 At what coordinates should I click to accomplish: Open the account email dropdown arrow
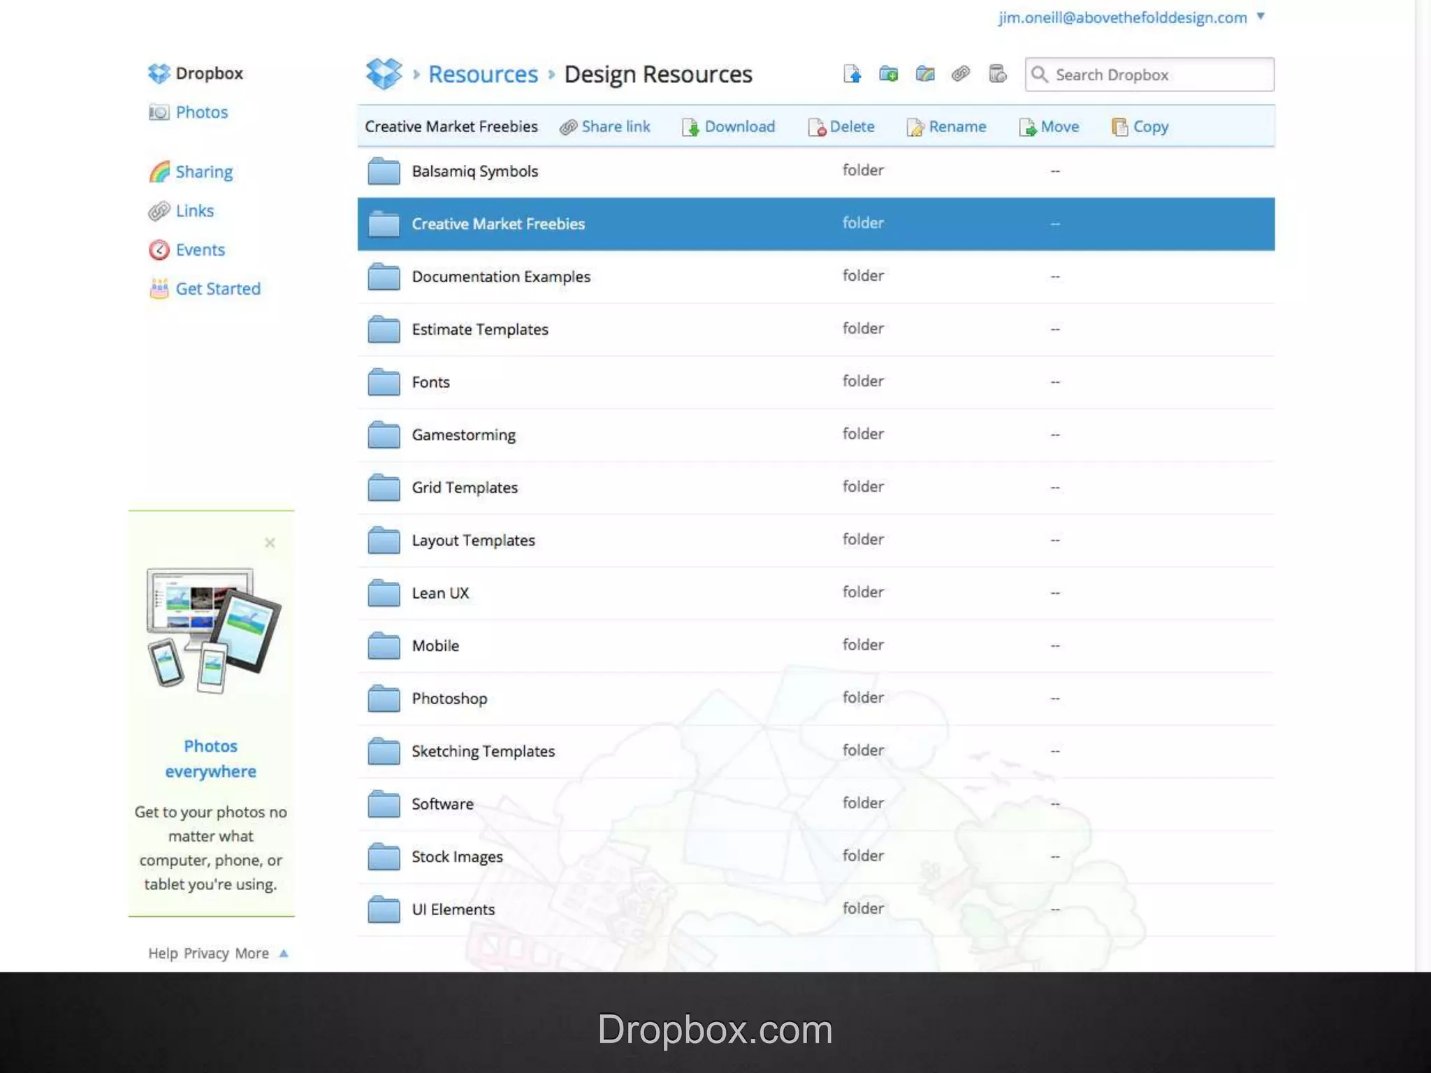1261,16
